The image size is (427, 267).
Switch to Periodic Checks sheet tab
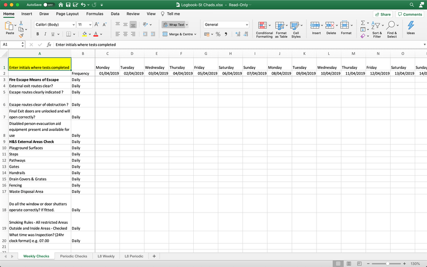74,256
